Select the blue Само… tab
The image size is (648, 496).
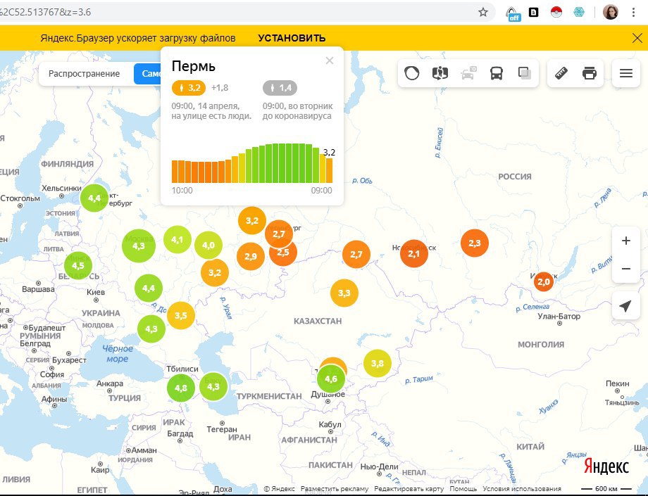147,74
